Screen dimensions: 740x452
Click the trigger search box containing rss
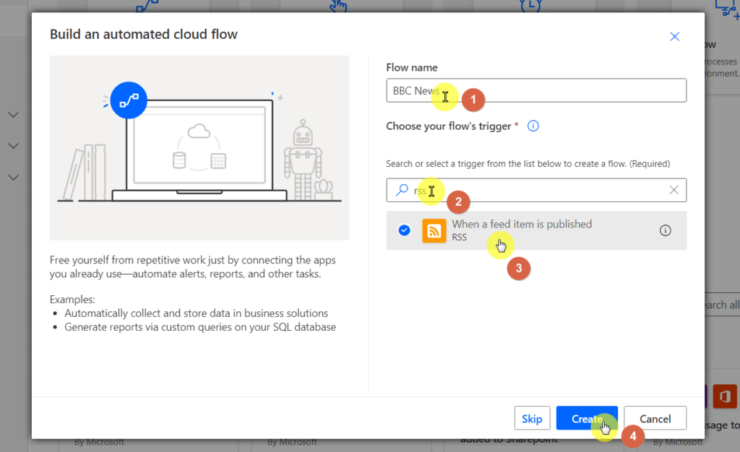[536, 190]
